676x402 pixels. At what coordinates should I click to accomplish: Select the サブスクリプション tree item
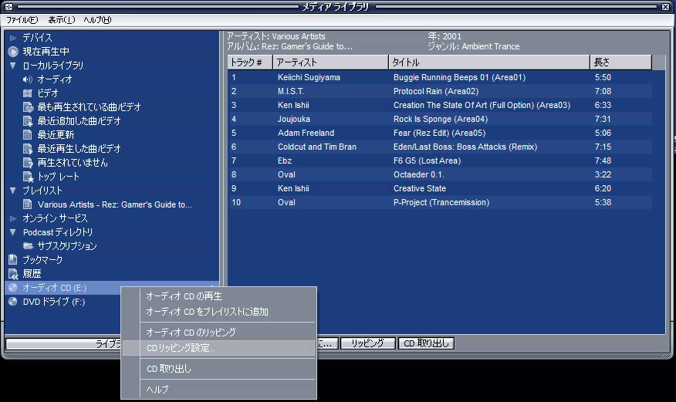click(x=67, y=246)
